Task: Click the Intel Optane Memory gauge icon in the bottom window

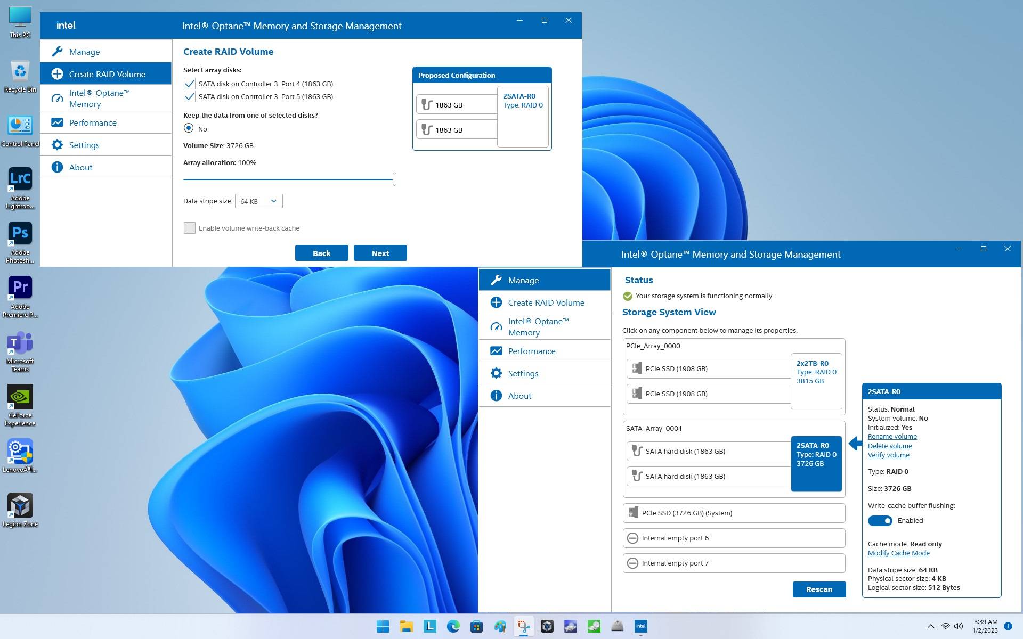Action: [496, 326]
